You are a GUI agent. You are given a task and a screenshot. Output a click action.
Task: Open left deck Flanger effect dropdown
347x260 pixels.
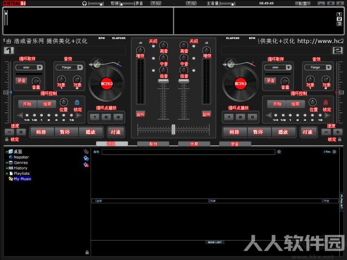[x=80, y=67]
